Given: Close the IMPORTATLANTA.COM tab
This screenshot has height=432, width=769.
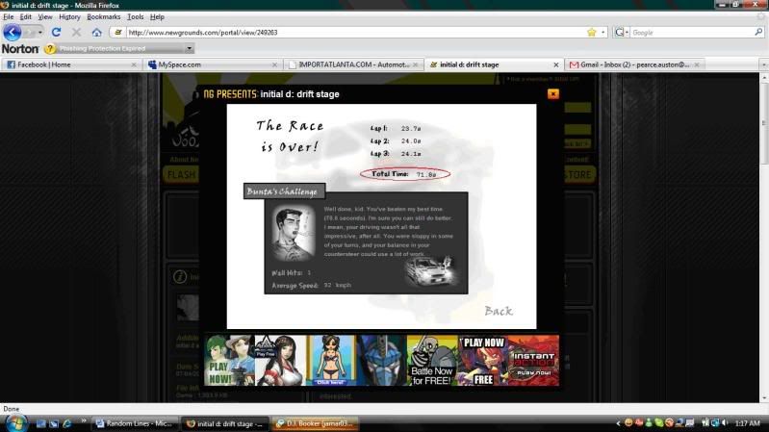Looking at the screenshot, I should pyautogui.click(x=416, y=64).
